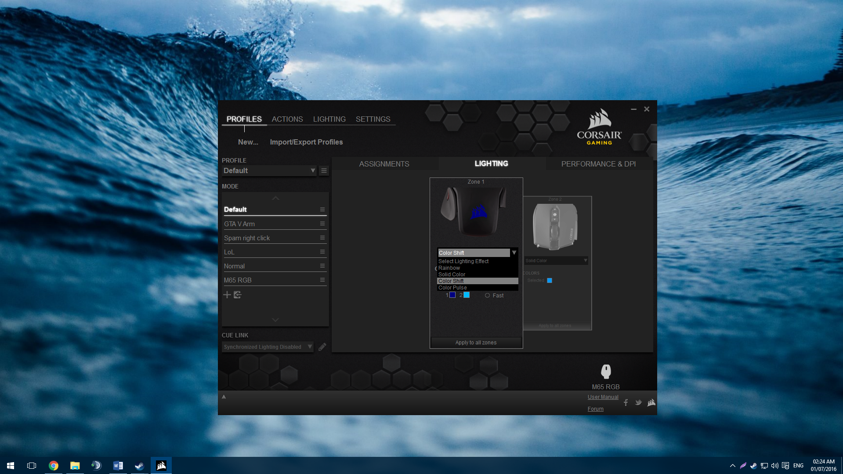
Task: Choose Select Lighting Effect list entry
Action: [478, 261]
